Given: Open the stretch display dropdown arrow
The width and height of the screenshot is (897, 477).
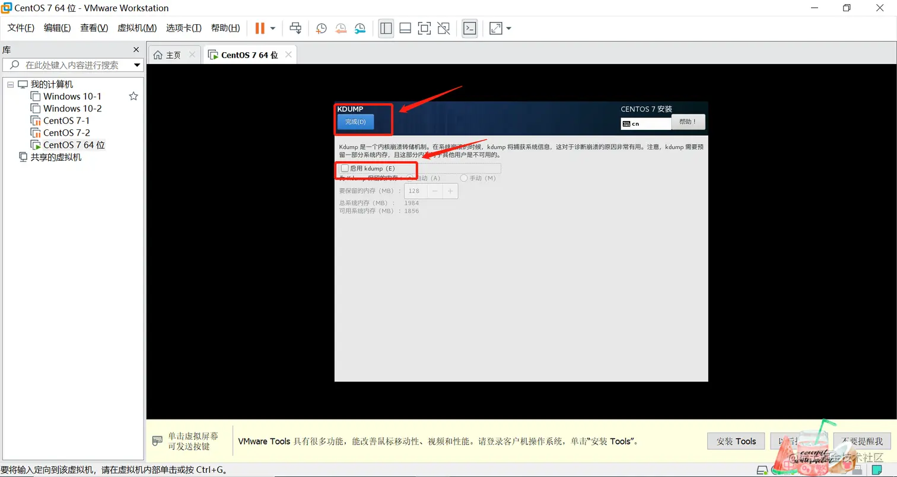Looking at the screenshot, I should coord(508,28).
